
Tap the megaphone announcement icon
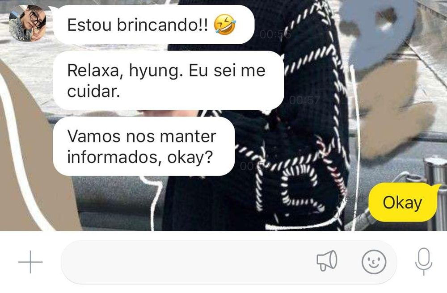(327, 260)
